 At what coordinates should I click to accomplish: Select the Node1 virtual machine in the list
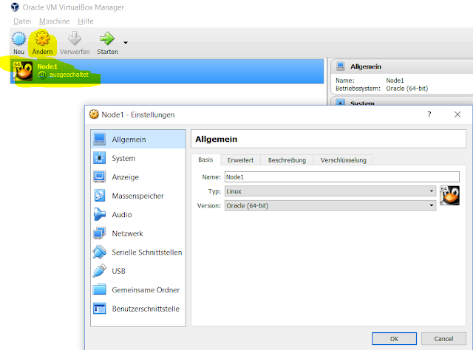point(167,71)
